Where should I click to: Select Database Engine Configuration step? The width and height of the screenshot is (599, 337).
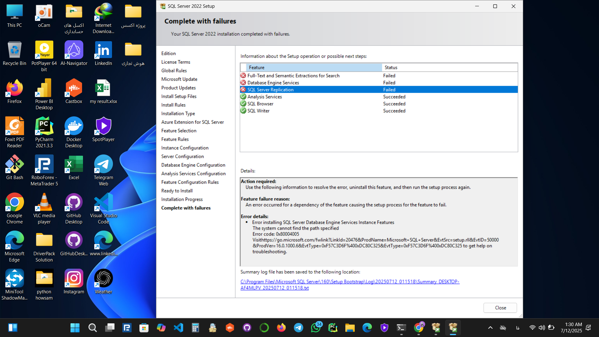coord(193,165)
